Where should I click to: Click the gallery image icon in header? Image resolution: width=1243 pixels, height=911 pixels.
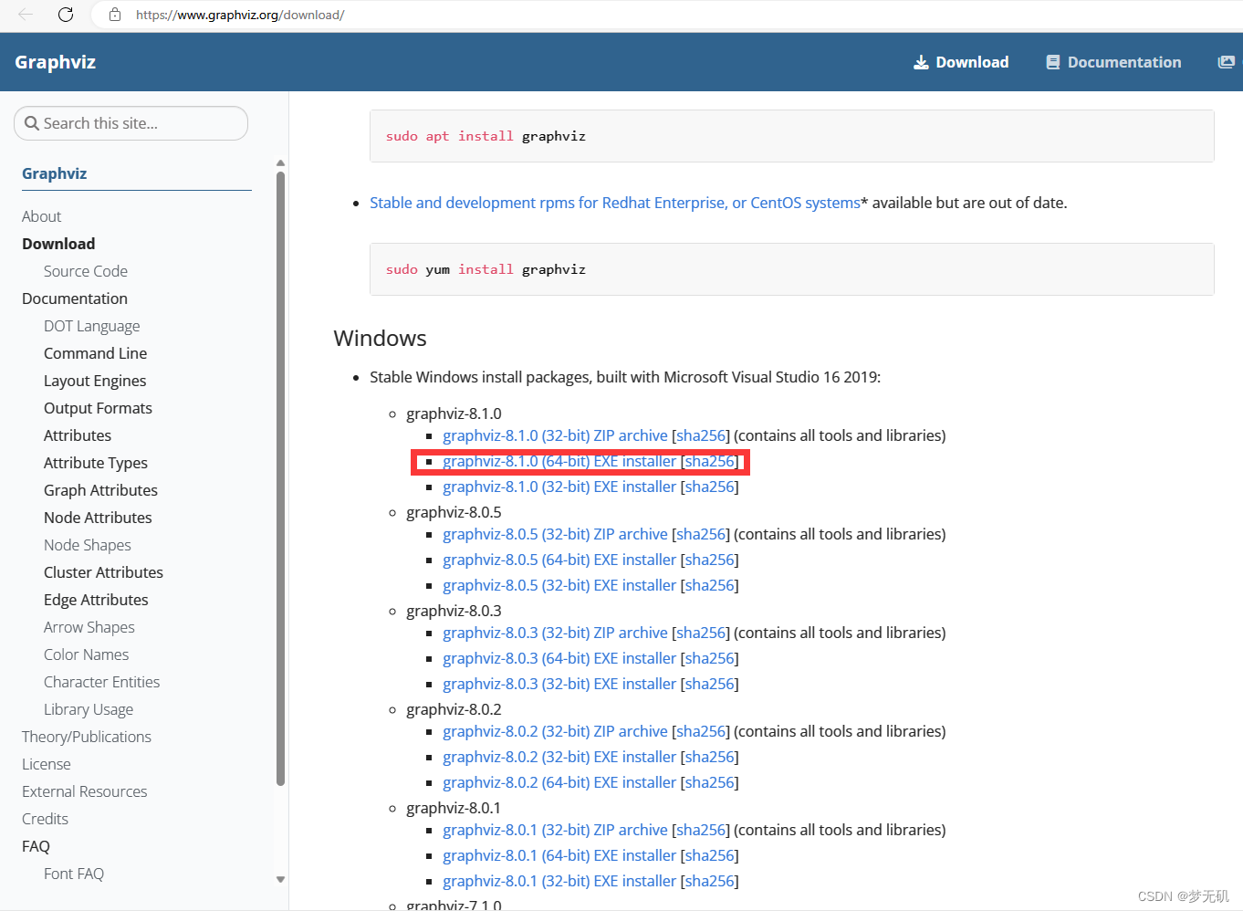click(1227, 62)
